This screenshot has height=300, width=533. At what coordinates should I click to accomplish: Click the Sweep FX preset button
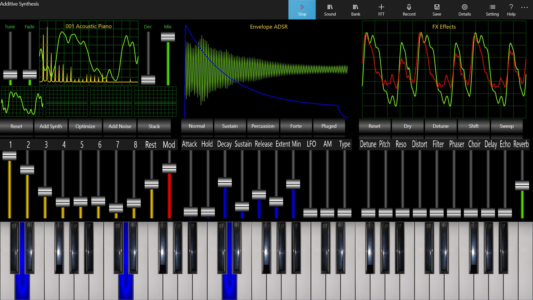506,126
